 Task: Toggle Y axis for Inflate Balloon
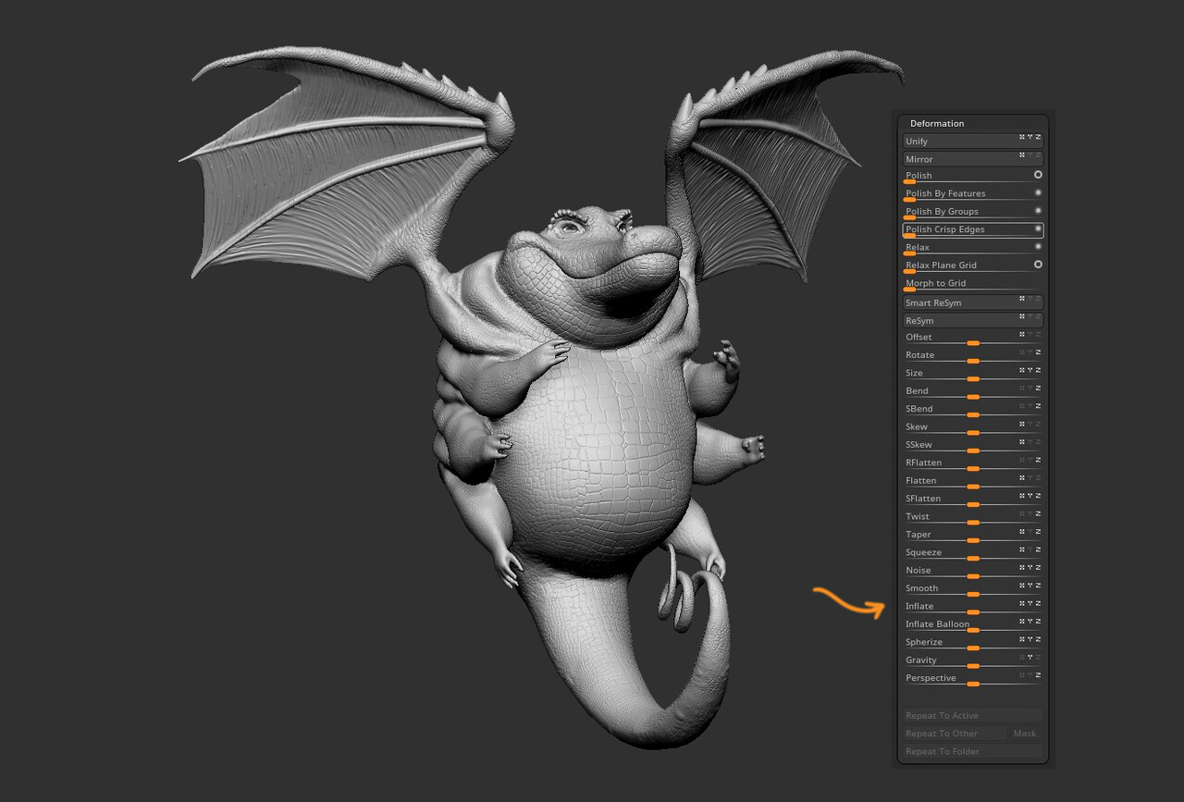click(1030, 622)
